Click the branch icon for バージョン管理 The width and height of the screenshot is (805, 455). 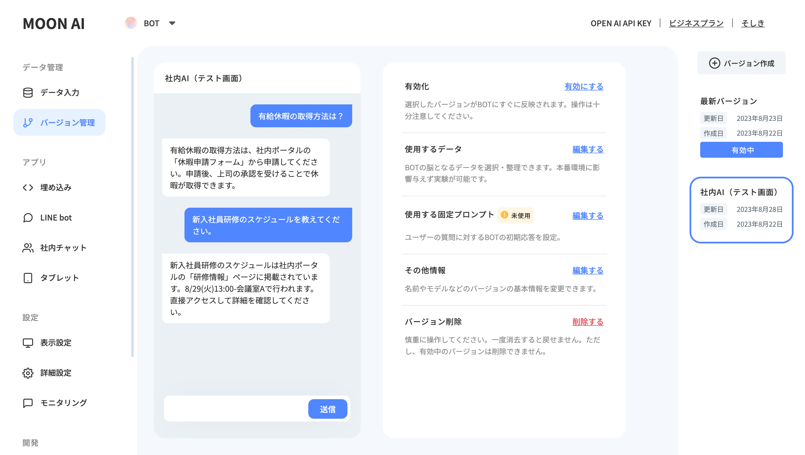tap(28, 123)
